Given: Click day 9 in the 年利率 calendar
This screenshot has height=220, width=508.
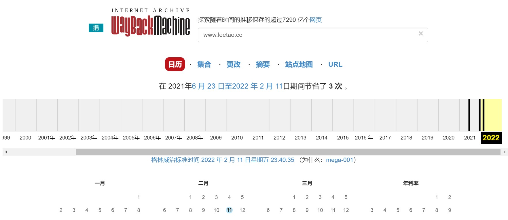Looking at the screenshot, I should 450,210.
